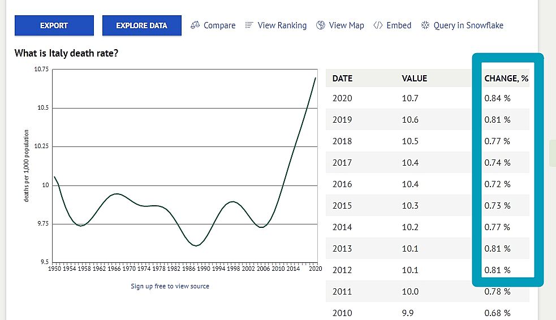Open the EXPLORE DATA button
Viewport: 556px width, 320px height.
[141, 25]
